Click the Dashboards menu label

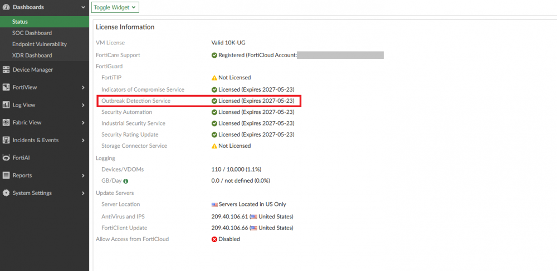28,7
